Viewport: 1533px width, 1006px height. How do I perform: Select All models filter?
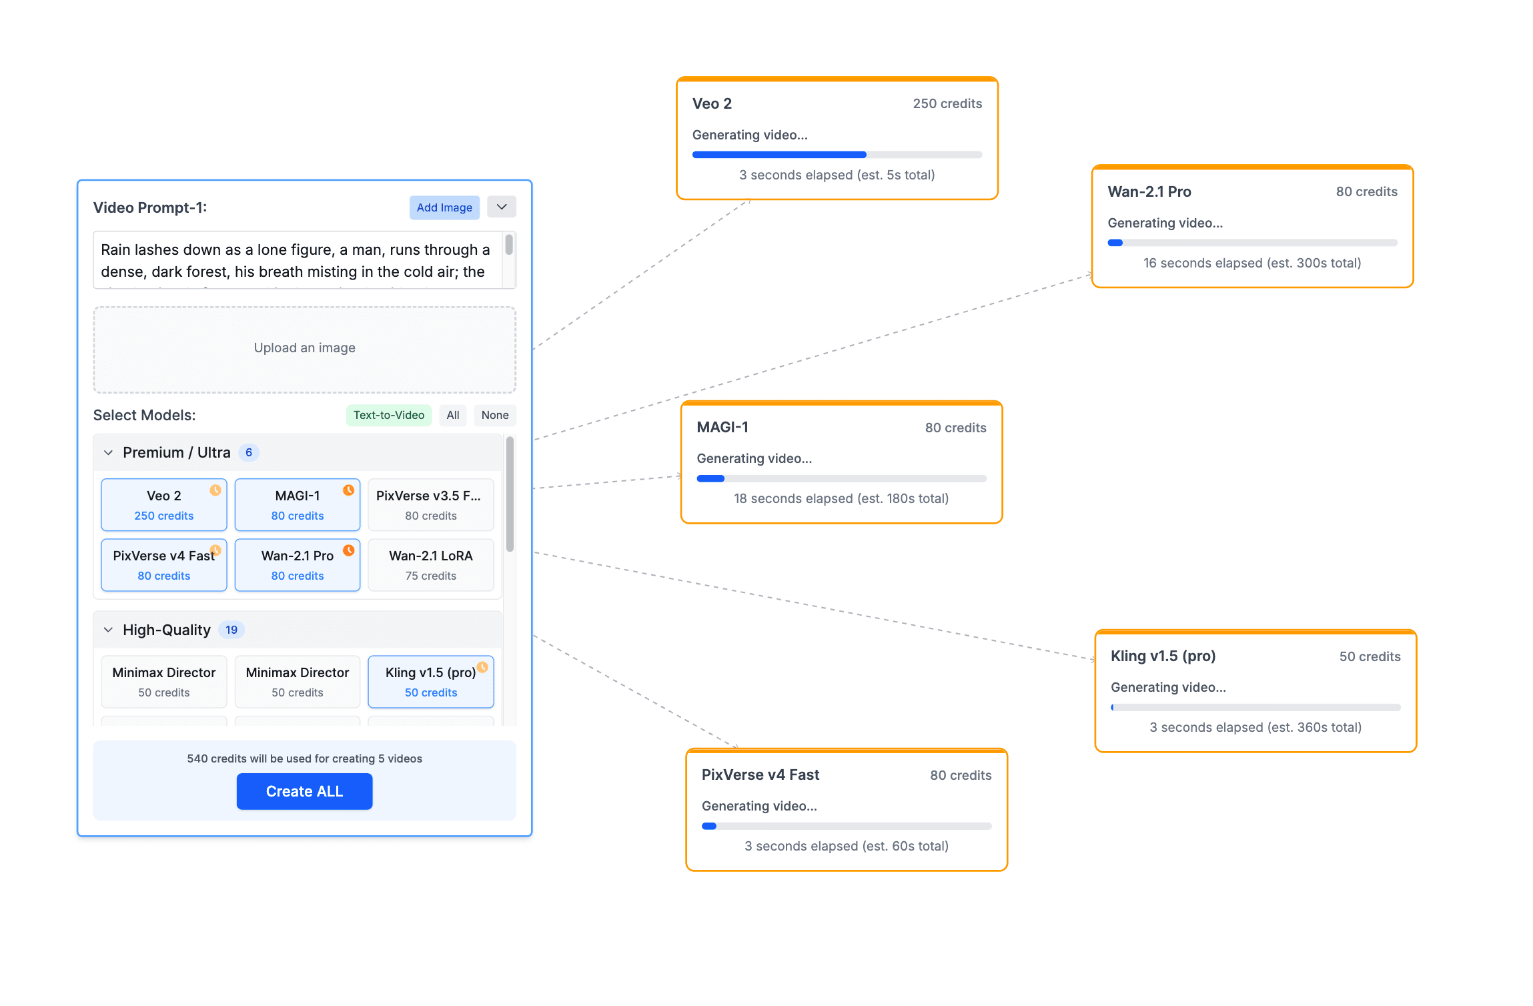pyautogui.click(x=453, y=415)
